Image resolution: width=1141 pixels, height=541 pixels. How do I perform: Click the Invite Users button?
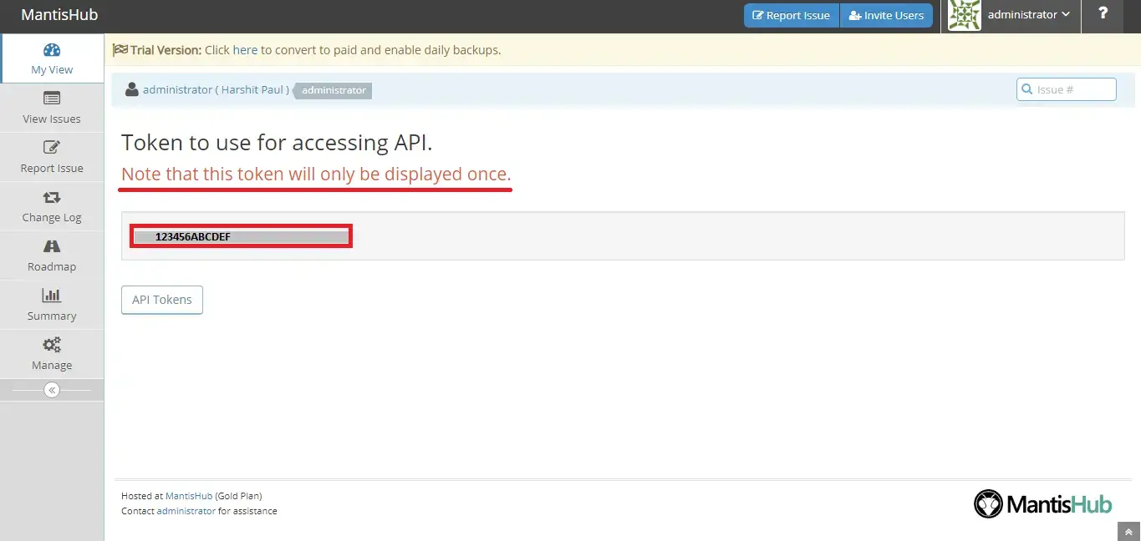pyautogui.click(x=886, y=15)
